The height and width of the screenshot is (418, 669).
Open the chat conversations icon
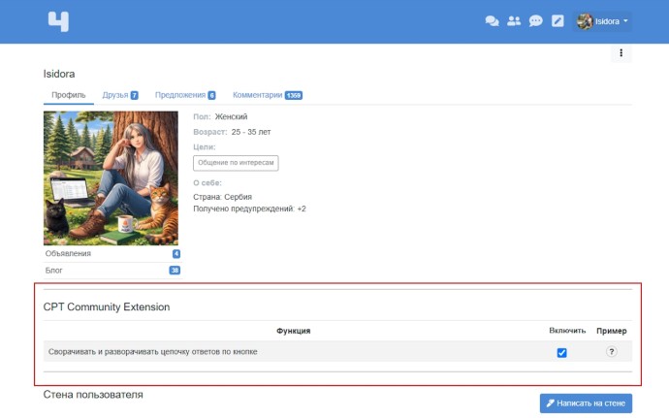pyautogui.click(x=492, y=21)
